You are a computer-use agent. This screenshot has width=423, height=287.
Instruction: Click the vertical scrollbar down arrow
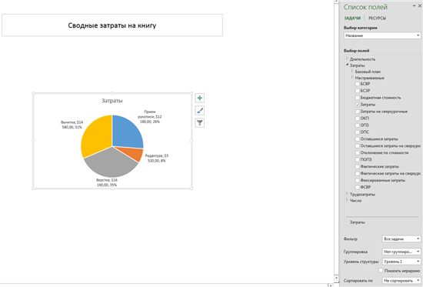pyautogui.click(x=336, y=278)
